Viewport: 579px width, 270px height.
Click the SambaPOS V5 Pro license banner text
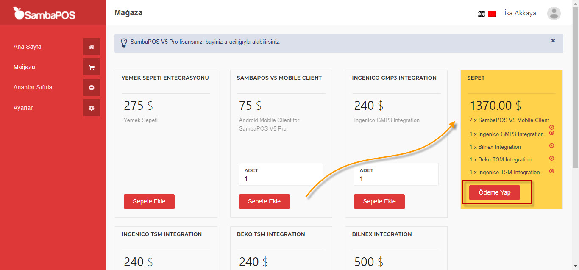pyautogui.click(x=206, y=42)
